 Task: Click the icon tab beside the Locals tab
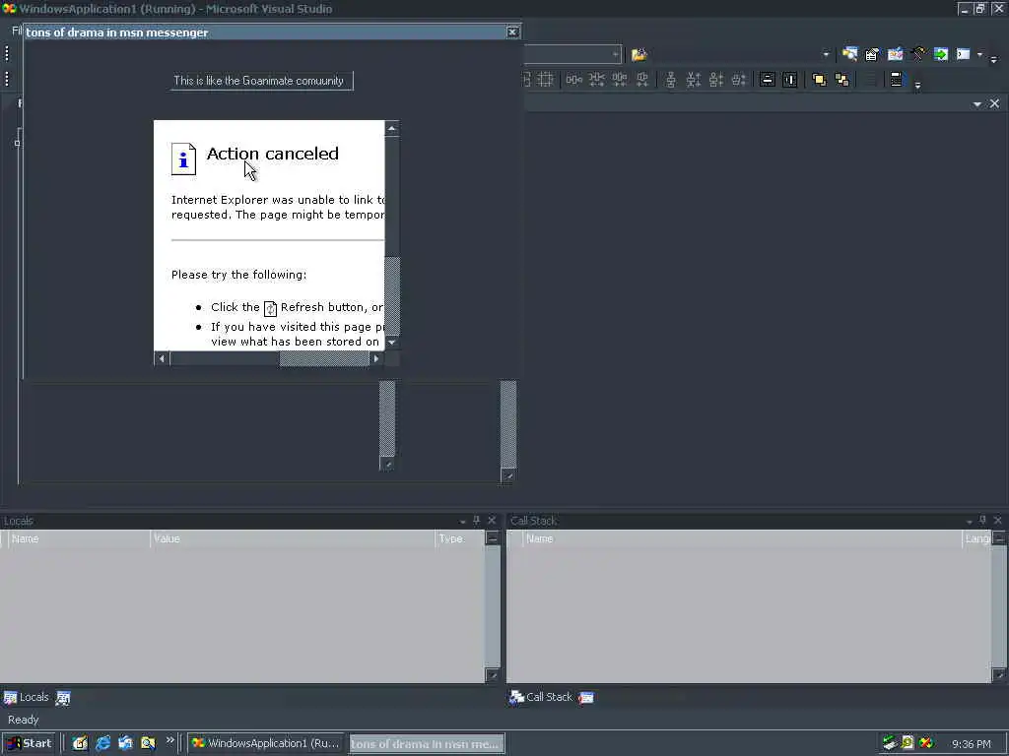[63, 698]
